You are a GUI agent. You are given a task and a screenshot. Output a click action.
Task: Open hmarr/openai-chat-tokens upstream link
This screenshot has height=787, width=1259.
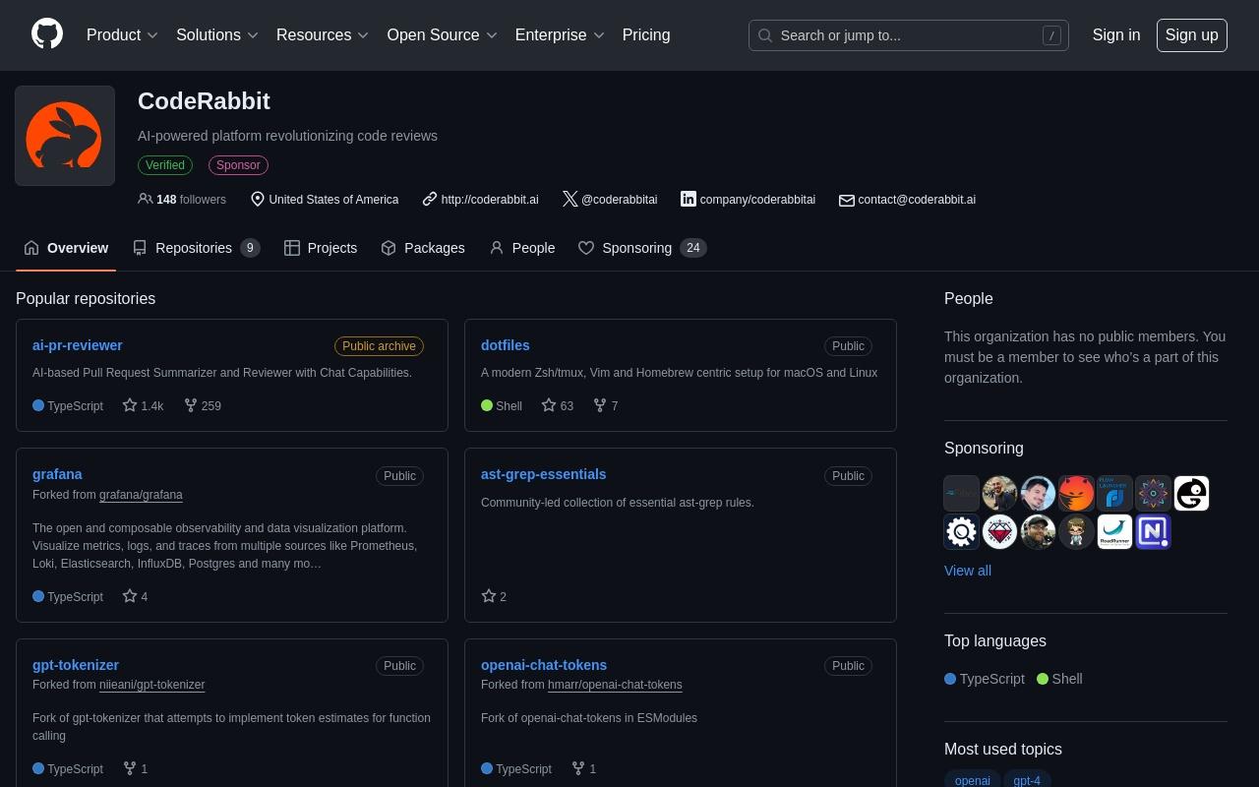point(615,685)
